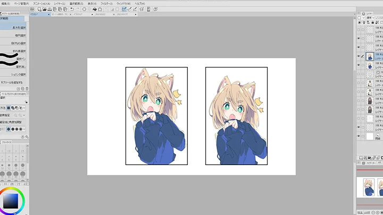This screenshot has width=383, height=215.
Task: Click the rightmost command bar icon
Action: pos(155,9)
